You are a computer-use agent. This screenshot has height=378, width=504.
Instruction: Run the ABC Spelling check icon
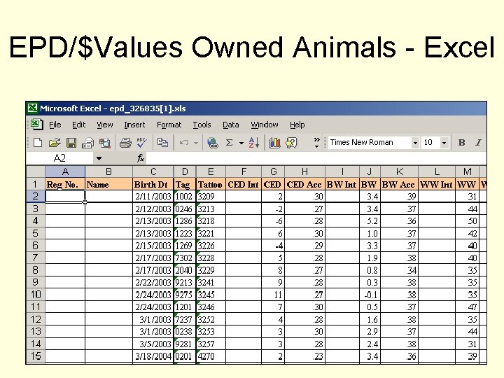point(141,142)
